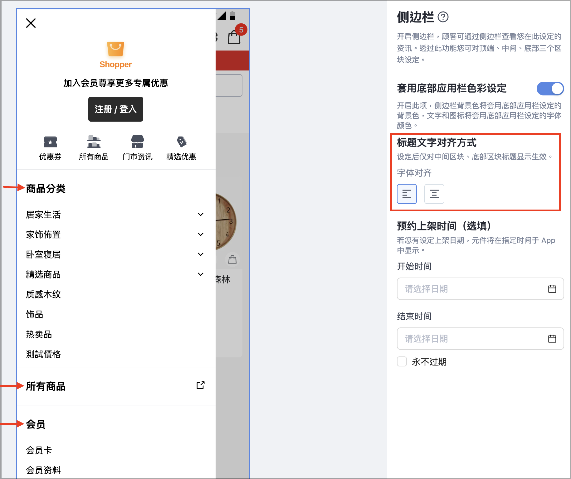This screenshot has height=479, width=571.
Task: Select center text alignment
Action: pyautogui.click(x=434, y=194)
